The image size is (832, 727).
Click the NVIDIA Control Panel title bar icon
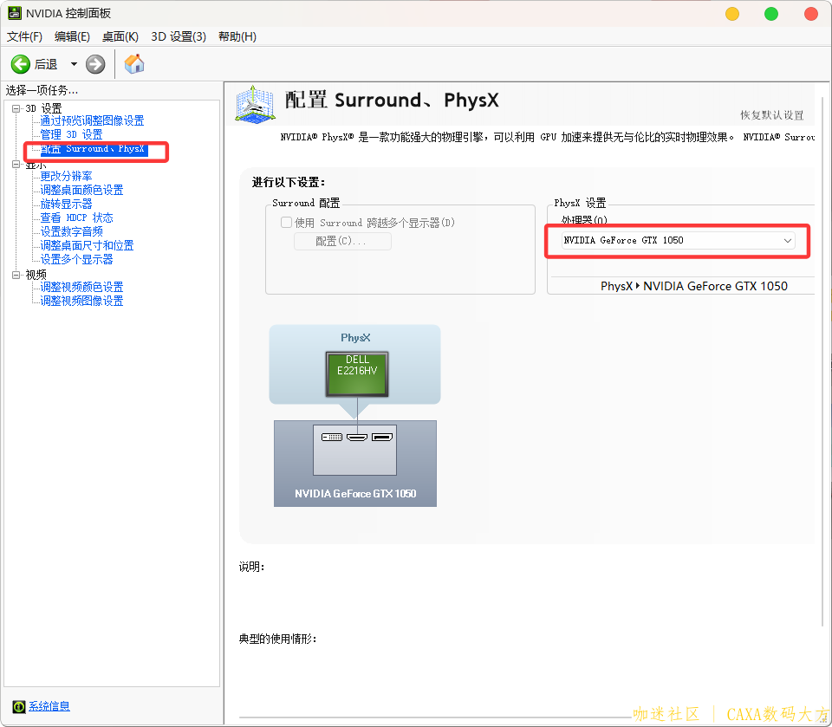pyautogui.click(x=15, y=13)
